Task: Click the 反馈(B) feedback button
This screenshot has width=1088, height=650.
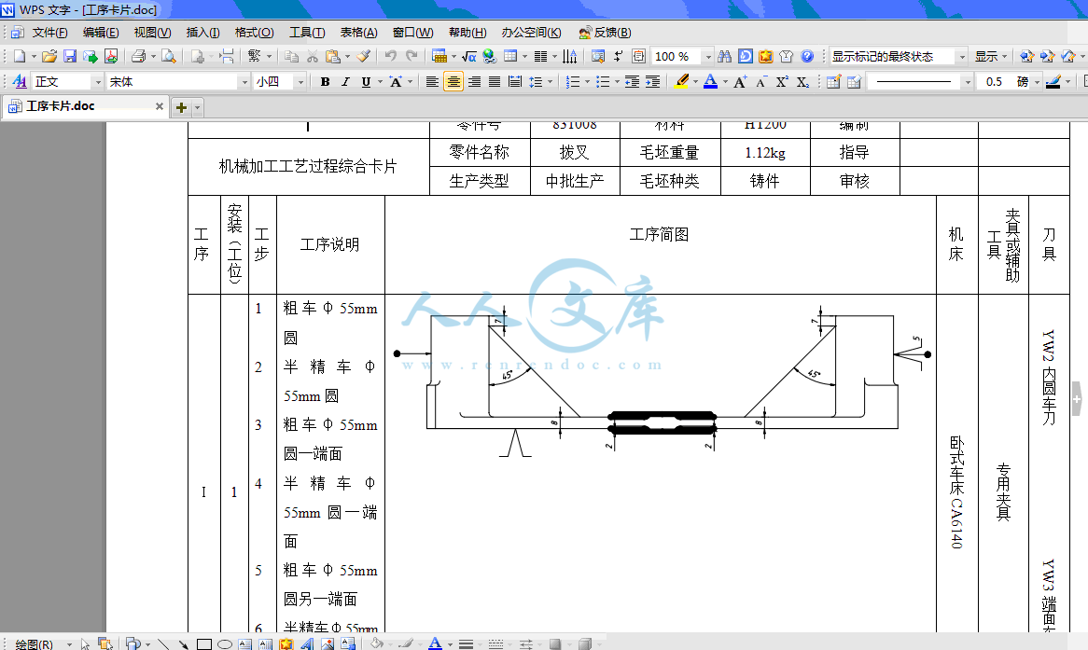Action: click(x=605, y=33)
